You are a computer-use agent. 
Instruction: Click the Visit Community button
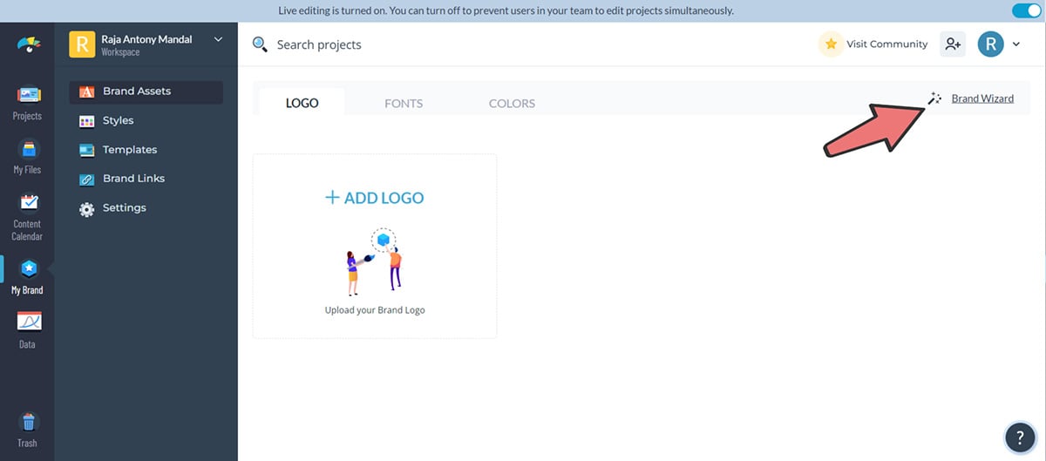tap(874, 44)
